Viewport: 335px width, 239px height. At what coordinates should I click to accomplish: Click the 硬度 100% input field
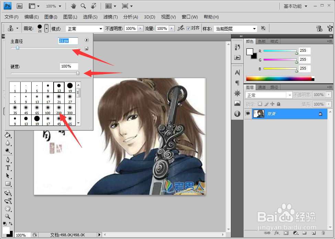coord(69,66)
